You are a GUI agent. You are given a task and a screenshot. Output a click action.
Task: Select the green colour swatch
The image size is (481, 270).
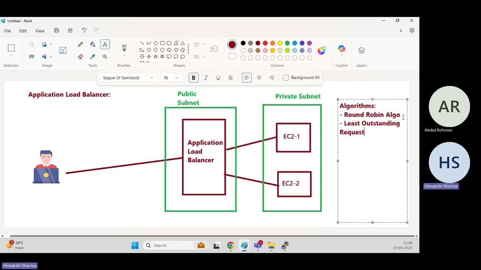click(x=287, y=43)
